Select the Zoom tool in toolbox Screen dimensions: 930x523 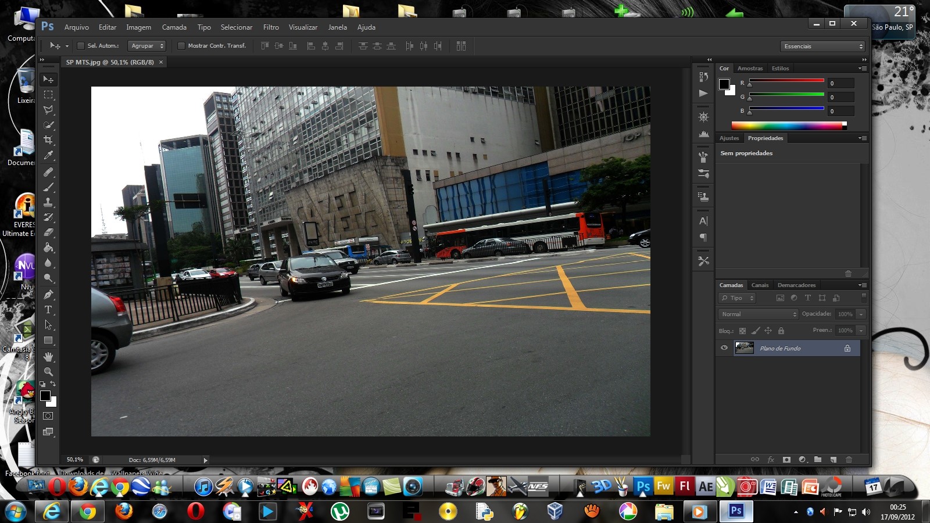pyautogui.click(x=48, y=372)
